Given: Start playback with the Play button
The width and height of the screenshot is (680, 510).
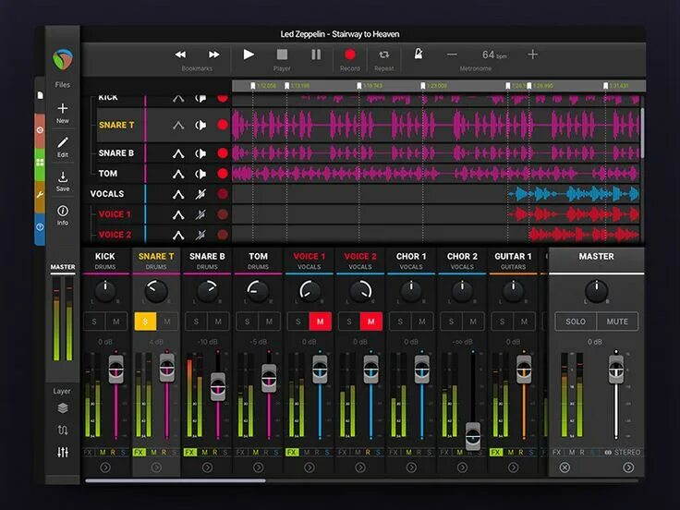Looking at the screenshot, I should pyautogui.click(x=249, y=55).
